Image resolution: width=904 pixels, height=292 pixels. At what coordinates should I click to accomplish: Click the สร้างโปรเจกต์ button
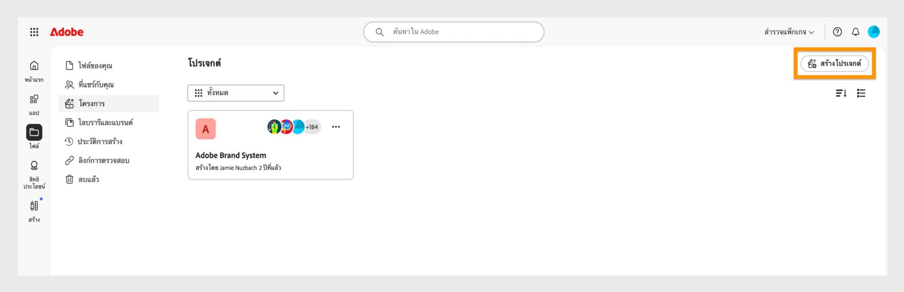tap(834, 63)
